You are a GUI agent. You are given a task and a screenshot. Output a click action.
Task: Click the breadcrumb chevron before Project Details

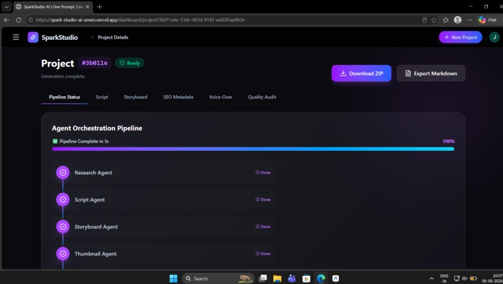[92, 37]
